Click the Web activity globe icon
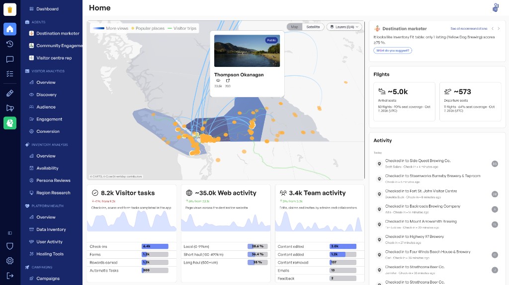This screenshot has height=285, width=509. point(189,193)
